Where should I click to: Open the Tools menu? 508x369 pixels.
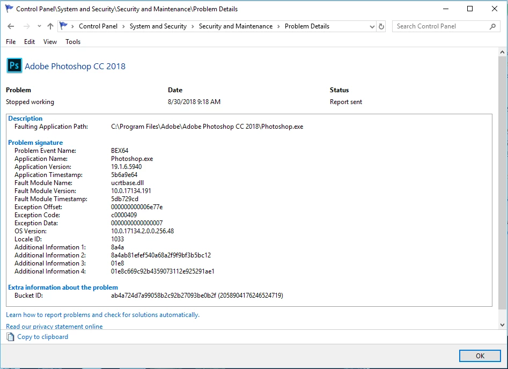click(x=73, y=42)
